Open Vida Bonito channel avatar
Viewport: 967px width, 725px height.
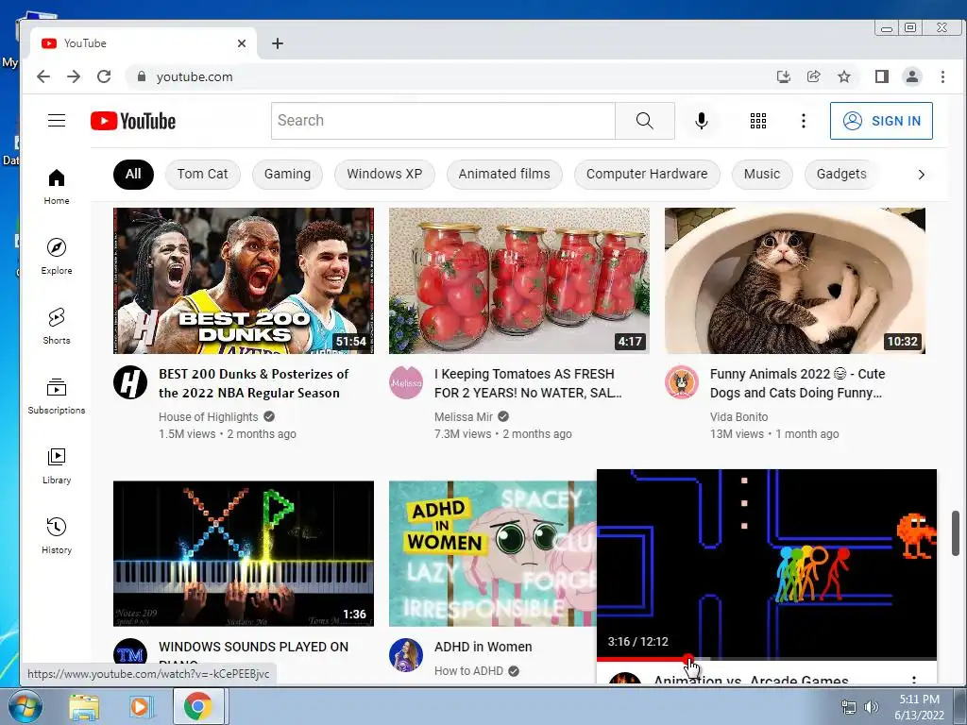(682, 382)
